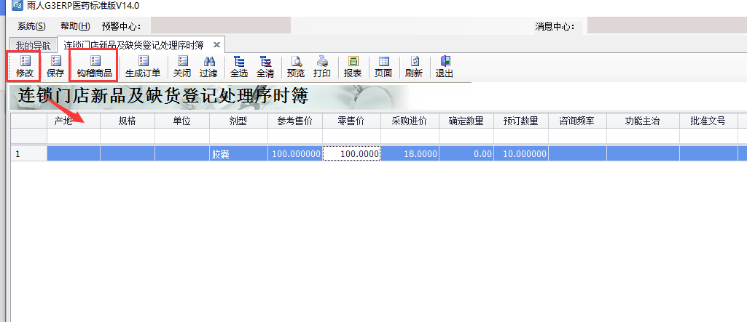Click the 产地 column header

[x=74, y=121]
